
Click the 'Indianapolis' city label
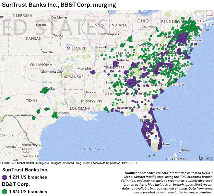pos(110,34)
